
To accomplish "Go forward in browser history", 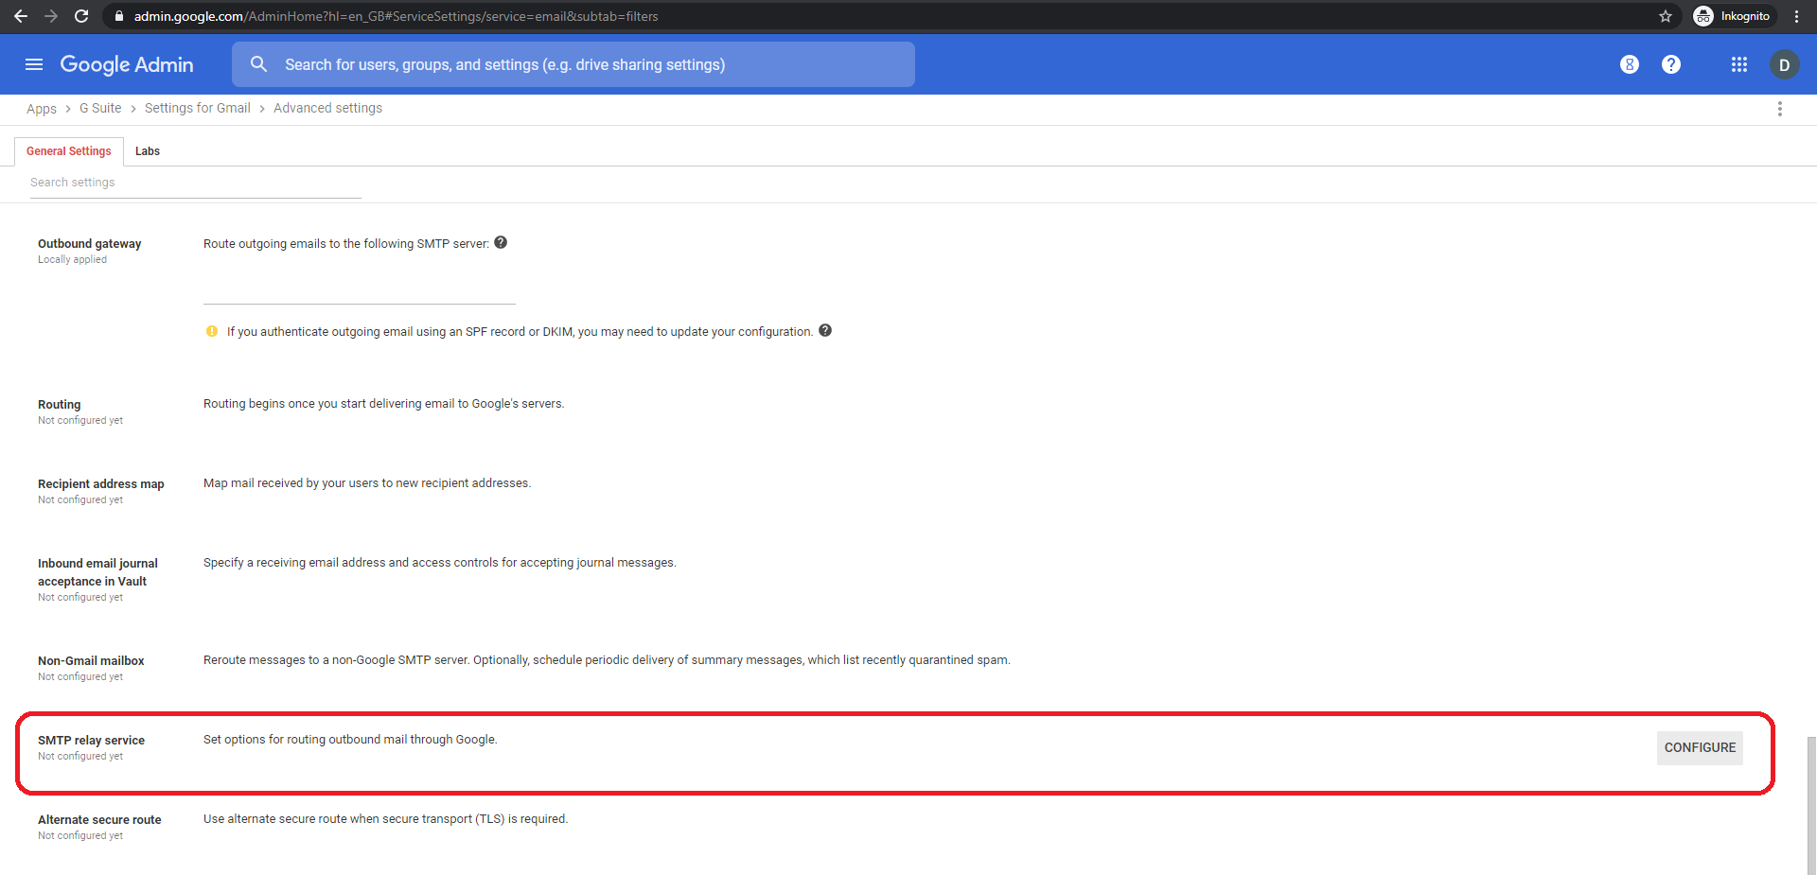I will pos(51,16).
